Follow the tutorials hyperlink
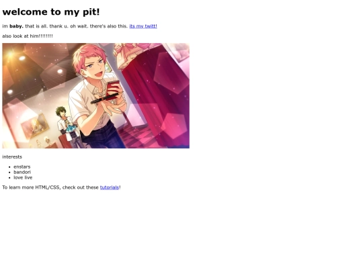363x272 pixels. tap(110, 187)
